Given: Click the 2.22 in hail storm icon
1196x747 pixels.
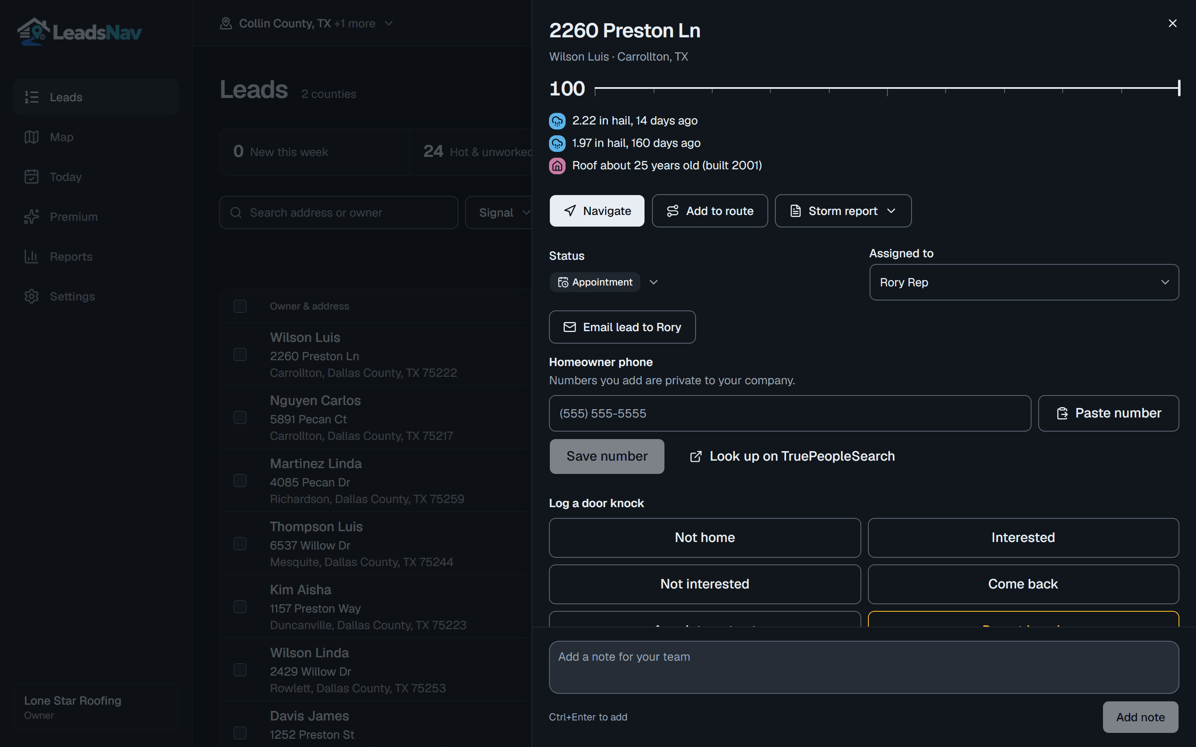Looking at the screenshot, I should [557, 120].
